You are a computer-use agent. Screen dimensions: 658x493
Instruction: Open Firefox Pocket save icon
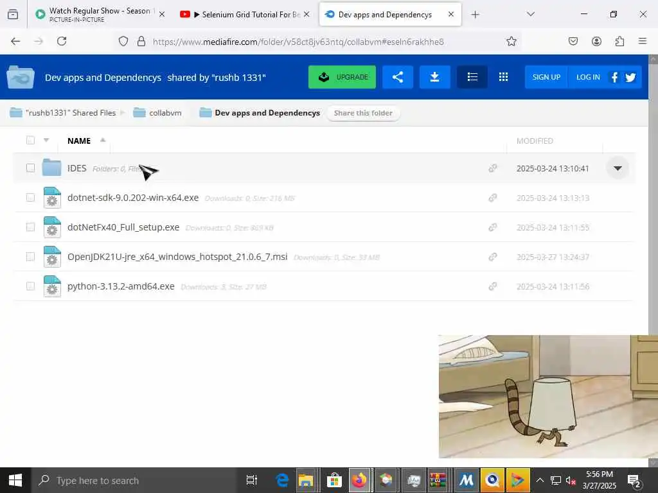pyautogui.click(x=573, y=41)
